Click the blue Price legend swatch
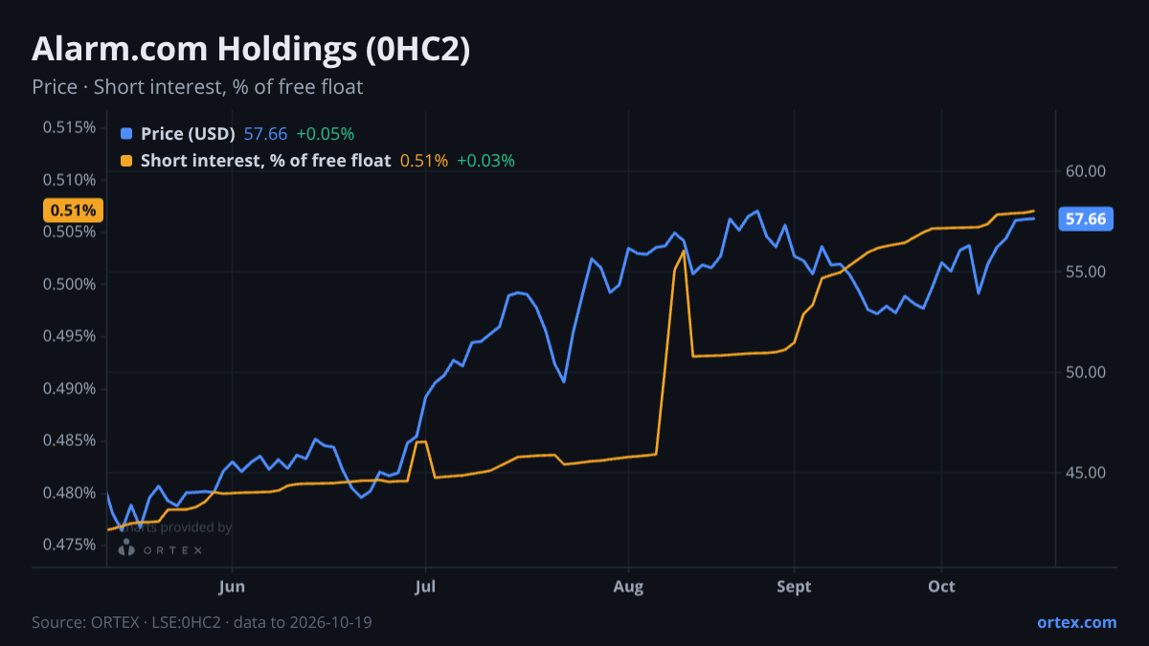Viewport: 1149px width, 646px height. [126, 134]
